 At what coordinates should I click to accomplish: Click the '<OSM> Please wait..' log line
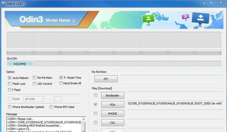20,119
